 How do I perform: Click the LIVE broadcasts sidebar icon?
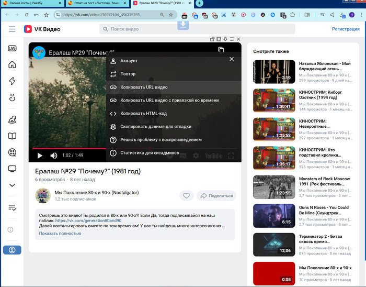tap(12, 48)
